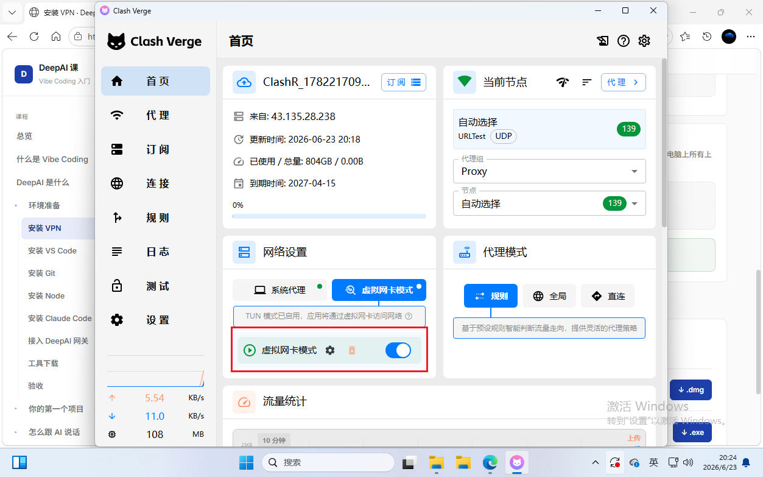Select the 虚拟网卡模式 tab
This screenshot has height=477, width=763.
pos(379,290)
